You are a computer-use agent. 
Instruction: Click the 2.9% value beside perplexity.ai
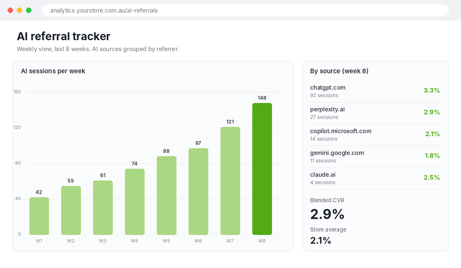[432, 112]
